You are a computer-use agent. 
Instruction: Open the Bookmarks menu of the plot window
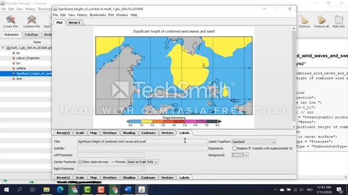coord(98,15)
